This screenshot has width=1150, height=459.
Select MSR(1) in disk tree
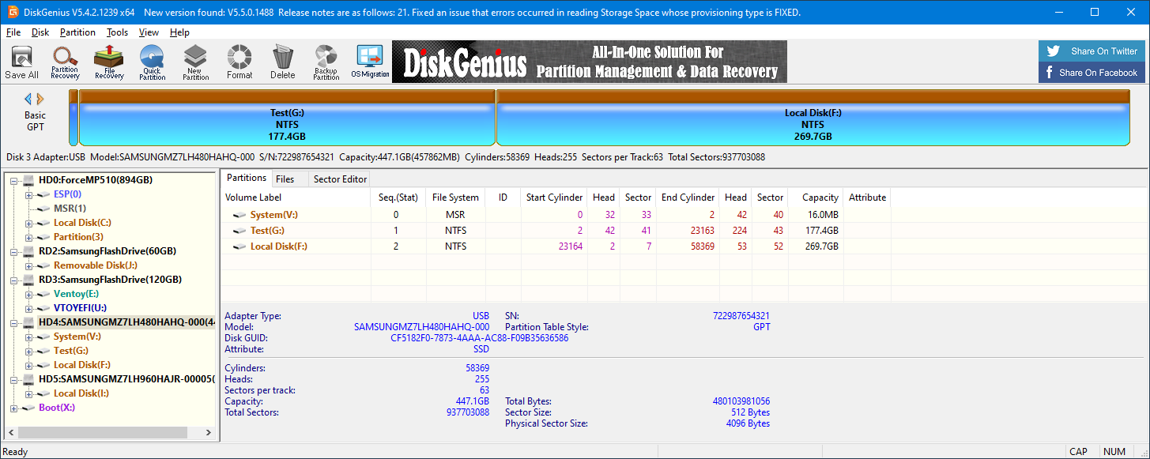point(70,209)
